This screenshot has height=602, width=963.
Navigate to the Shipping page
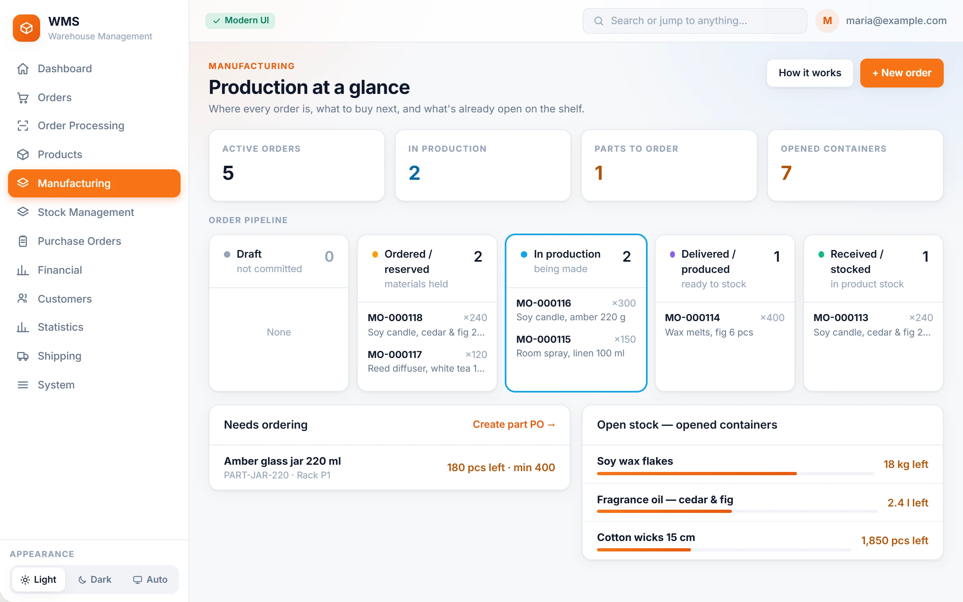coord(94,356)
